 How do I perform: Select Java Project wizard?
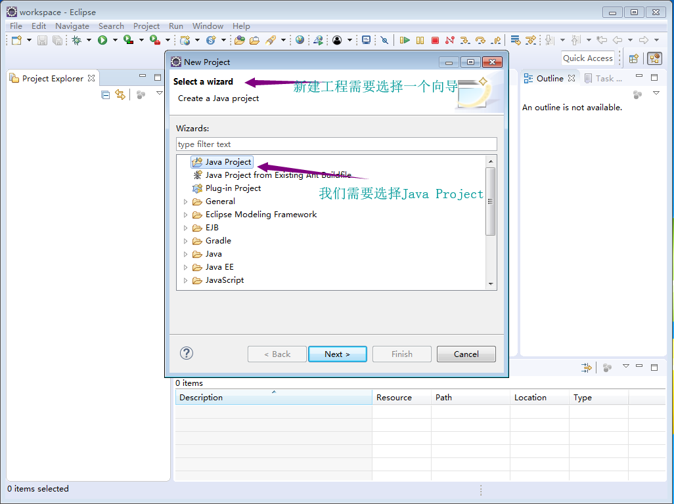click(222, 162)
